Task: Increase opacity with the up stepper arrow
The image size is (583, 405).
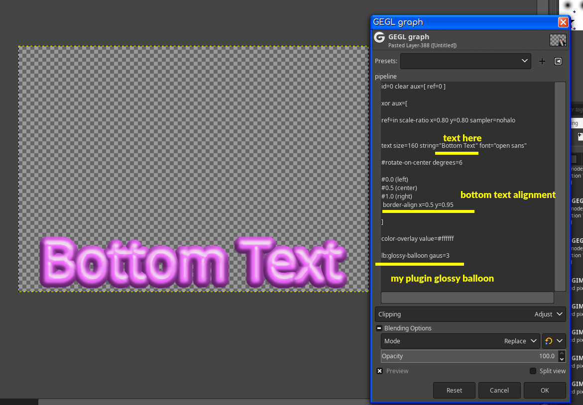Action: point(562,353)
